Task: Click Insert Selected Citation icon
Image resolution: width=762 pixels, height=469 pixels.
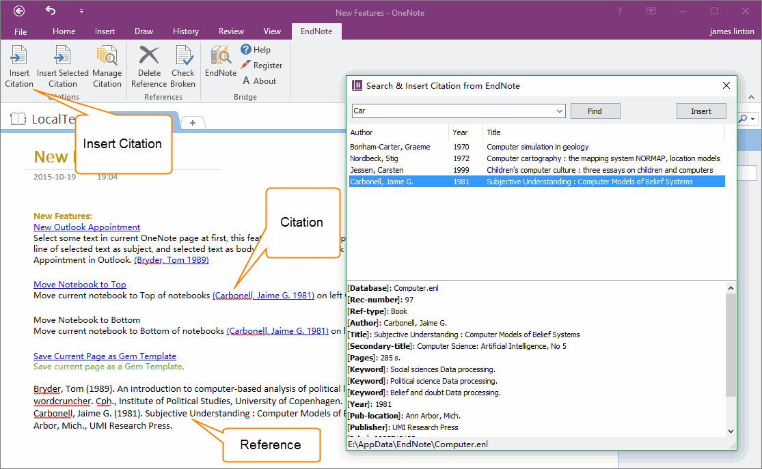Action: 62,66
